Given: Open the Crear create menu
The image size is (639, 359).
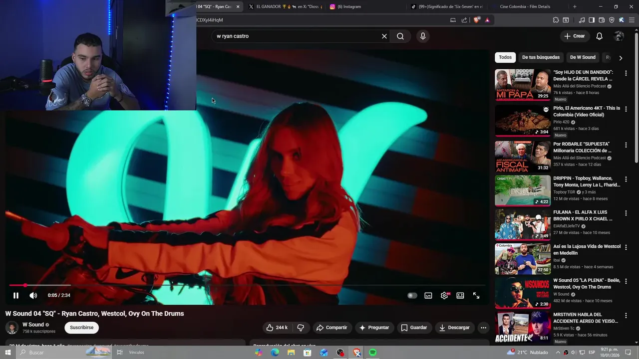Looking at the screenshot, I should click(x=574, y=36).
